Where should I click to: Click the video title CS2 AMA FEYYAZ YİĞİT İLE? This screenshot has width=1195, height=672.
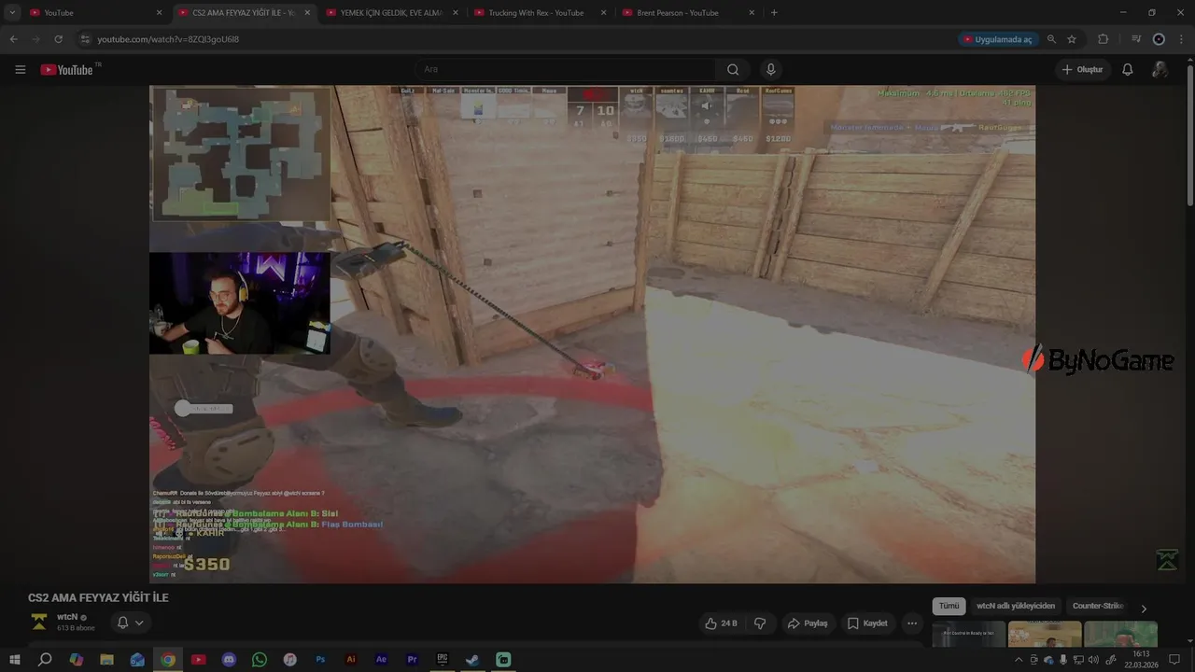coord(98,597)
